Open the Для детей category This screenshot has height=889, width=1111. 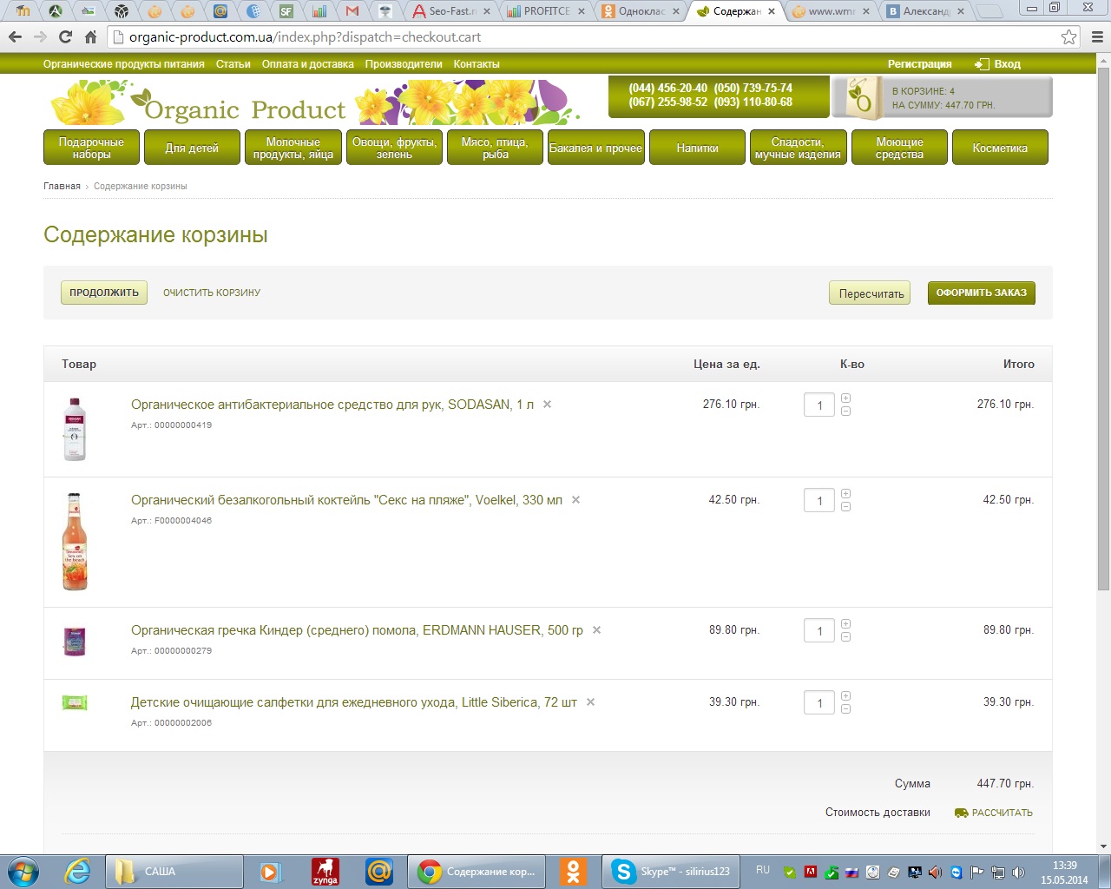(192, 148)
